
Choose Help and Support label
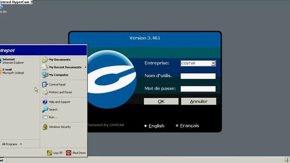59,102
